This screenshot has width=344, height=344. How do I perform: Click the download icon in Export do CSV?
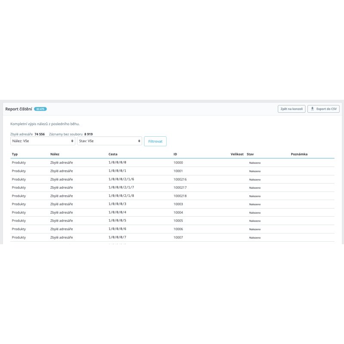312,109
